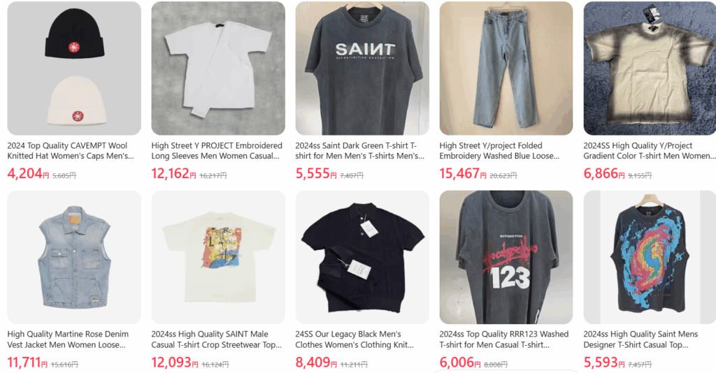
Task: Open the washed blue jeans product image
Action: [x=506, y=68]
